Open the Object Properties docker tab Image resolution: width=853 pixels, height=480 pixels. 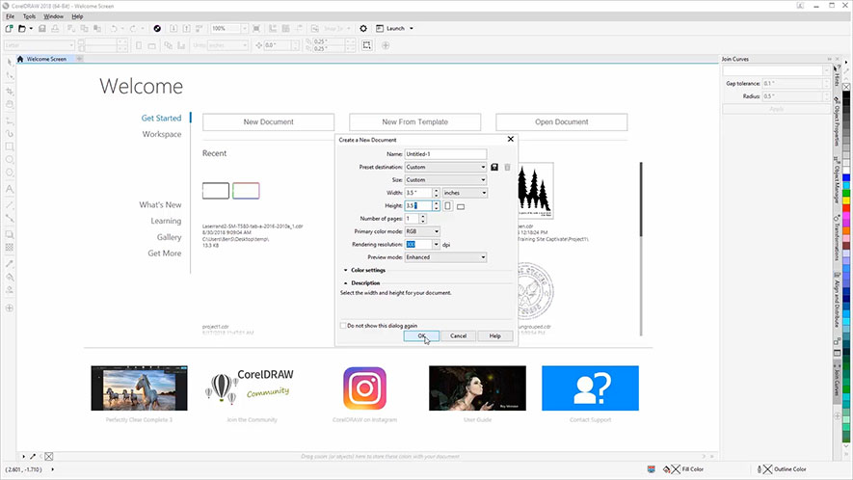836,122
